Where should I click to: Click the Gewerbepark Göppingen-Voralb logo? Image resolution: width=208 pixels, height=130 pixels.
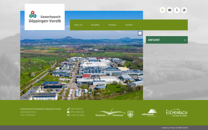click(45, 17)
